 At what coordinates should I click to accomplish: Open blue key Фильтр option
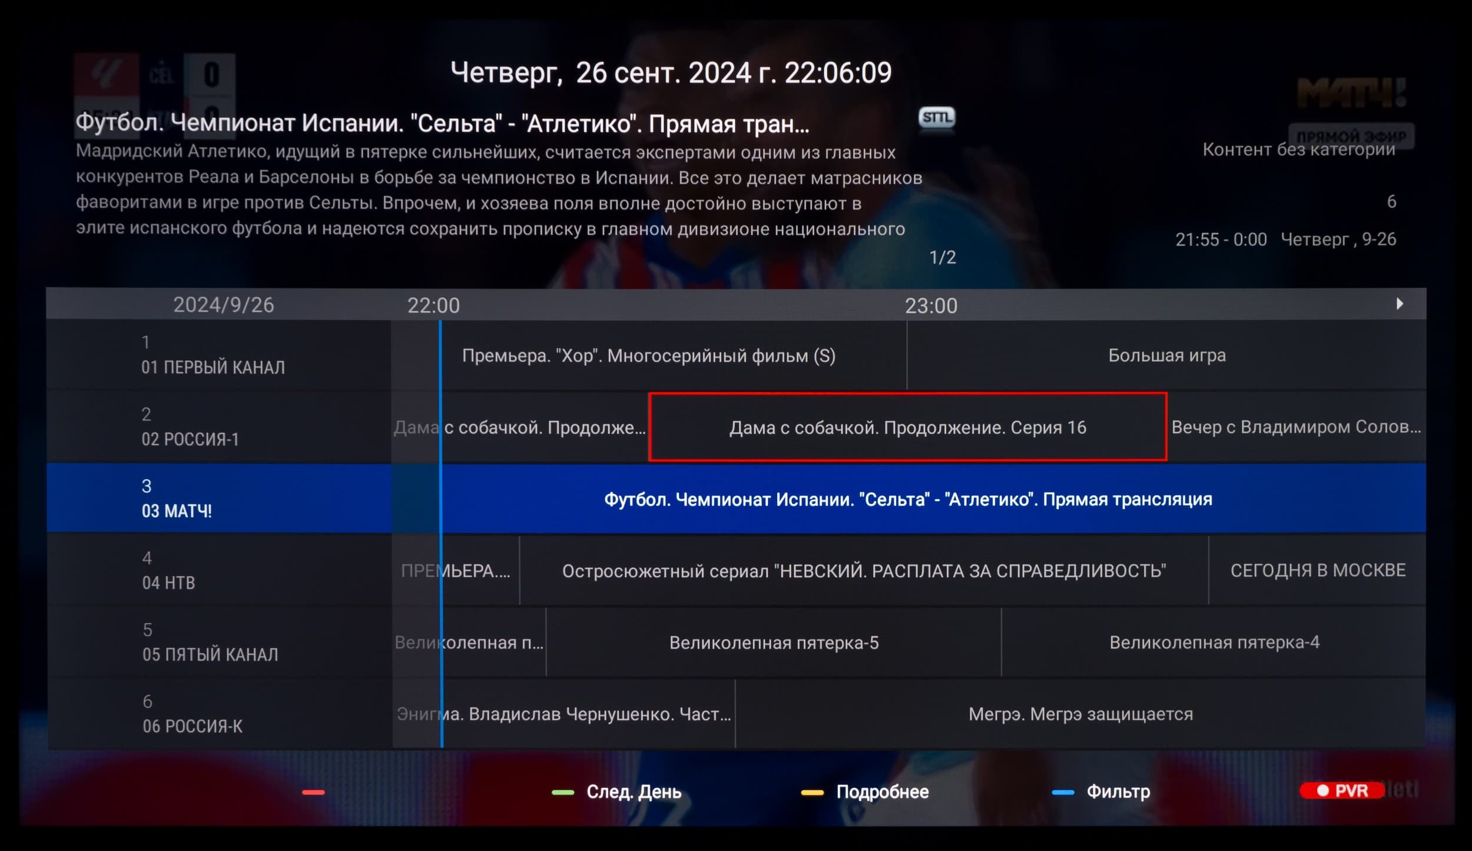(x=1117, y=792)
